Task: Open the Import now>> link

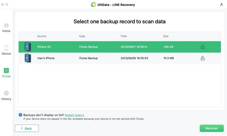Action: click(75, 115)
